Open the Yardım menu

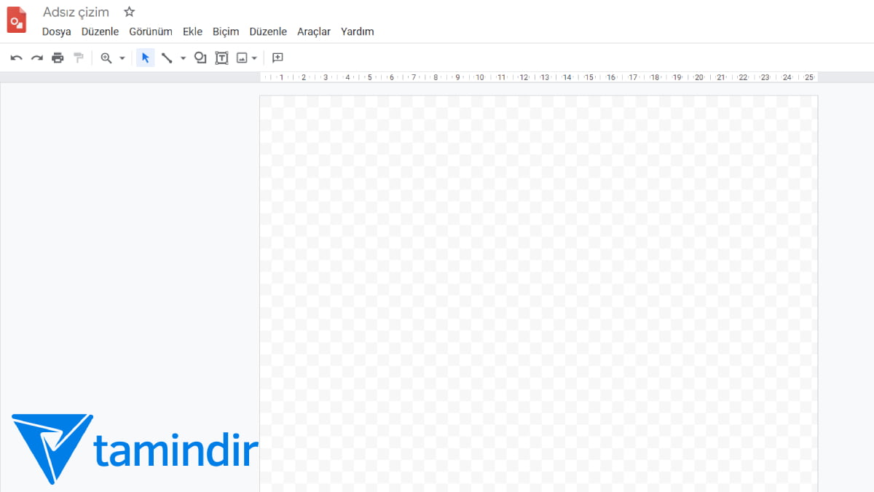click(357, 31)
